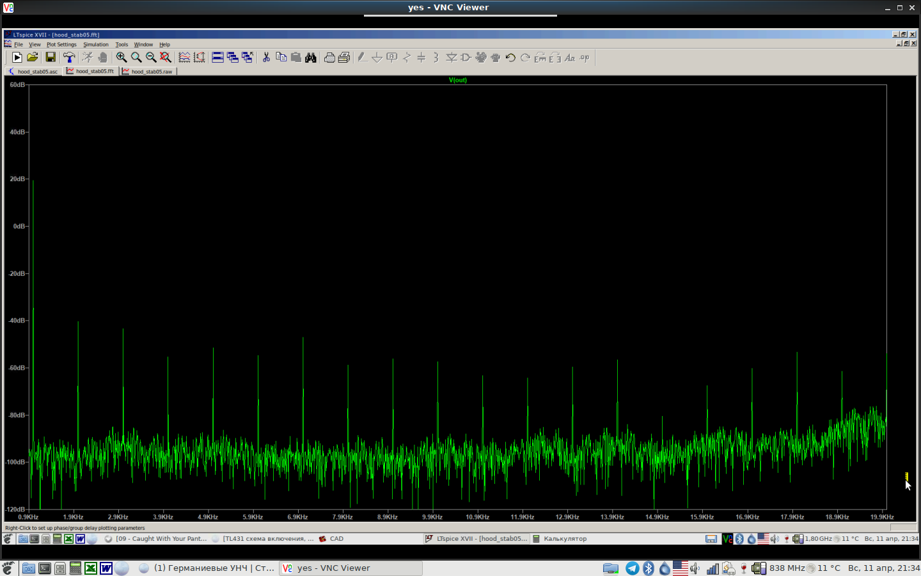Click the Save file icon
Image resolution: width=921 pixels, height=576 pixels.
click(x=51, y=58)
